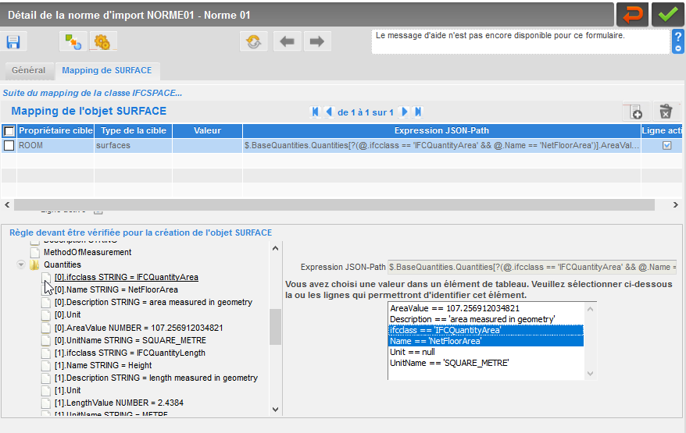This screenshot has height=433, width=686.
Task: Switch to the Général tab
Action: click(28, 70)
